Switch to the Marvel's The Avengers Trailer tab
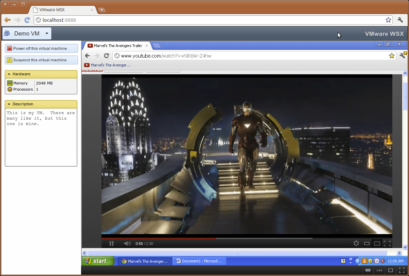The image size is (409, 276). point(117,45)
